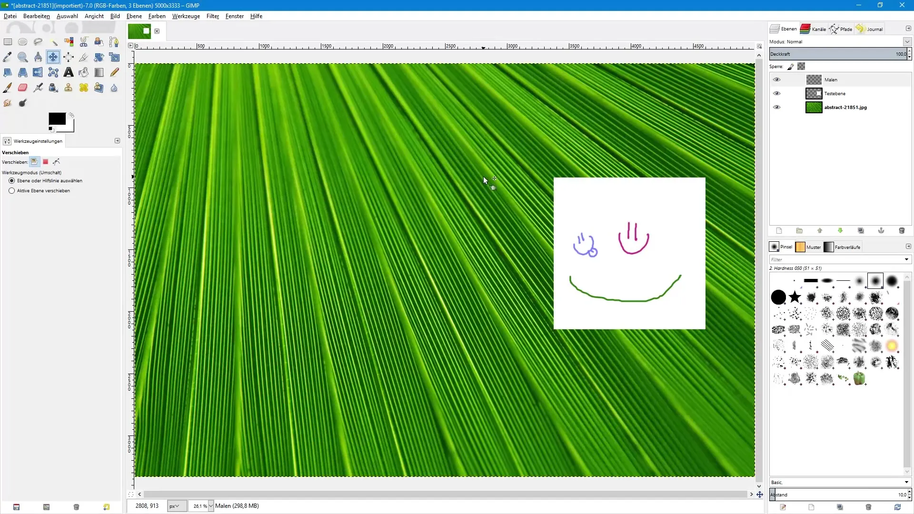
Task: Choose the Crop tool
Action: point(84,57)
